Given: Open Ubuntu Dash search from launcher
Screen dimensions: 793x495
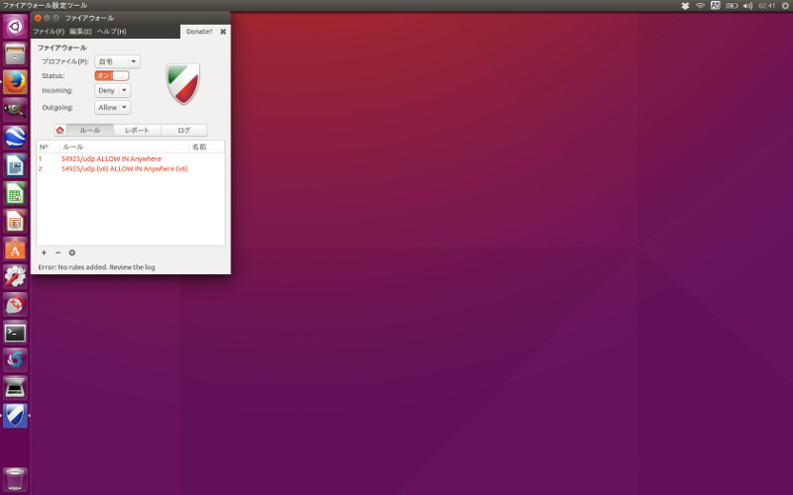Looking at the screenshot, I should [15, 27].
